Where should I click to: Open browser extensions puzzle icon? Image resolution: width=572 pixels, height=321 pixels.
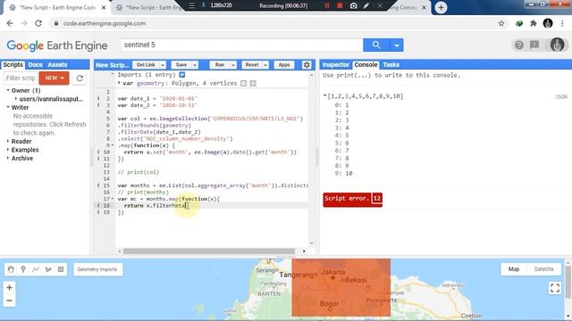534,23
